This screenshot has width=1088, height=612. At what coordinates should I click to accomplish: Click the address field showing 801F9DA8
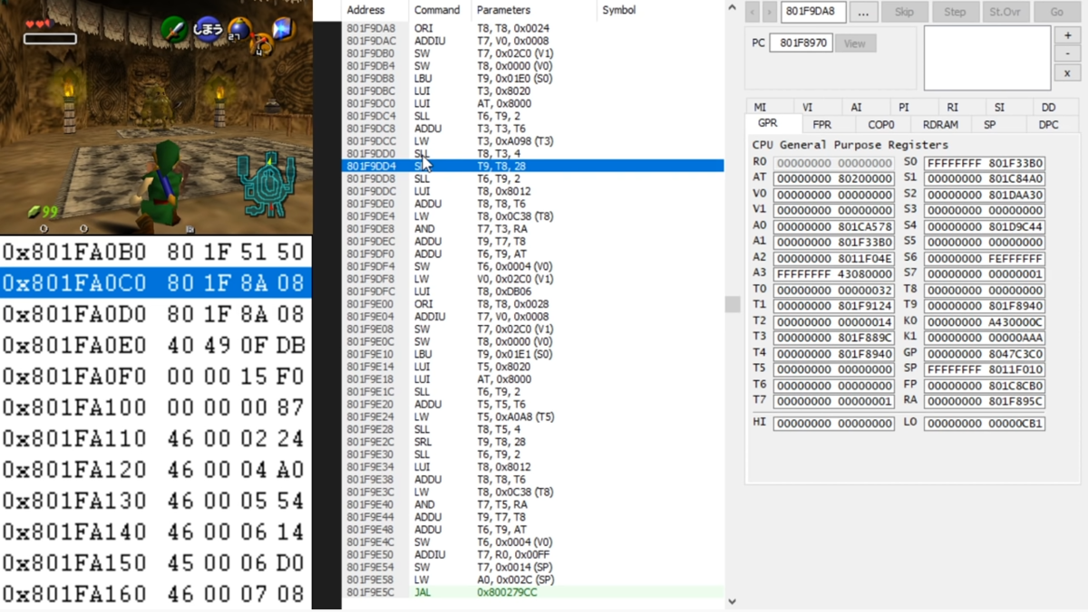pos(813,12)
